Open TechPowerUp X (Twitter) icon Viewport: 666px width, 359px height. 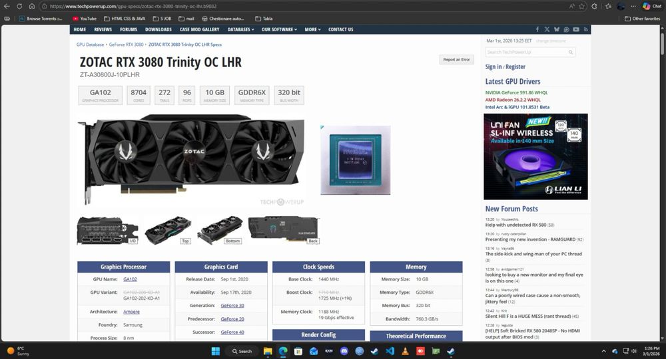click(547, 29)
